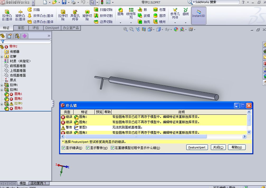This screenshot has height=188, width=266.
Task: Choose the 放样凸台/基体 loft boss tool
Action: pos(41,16)
